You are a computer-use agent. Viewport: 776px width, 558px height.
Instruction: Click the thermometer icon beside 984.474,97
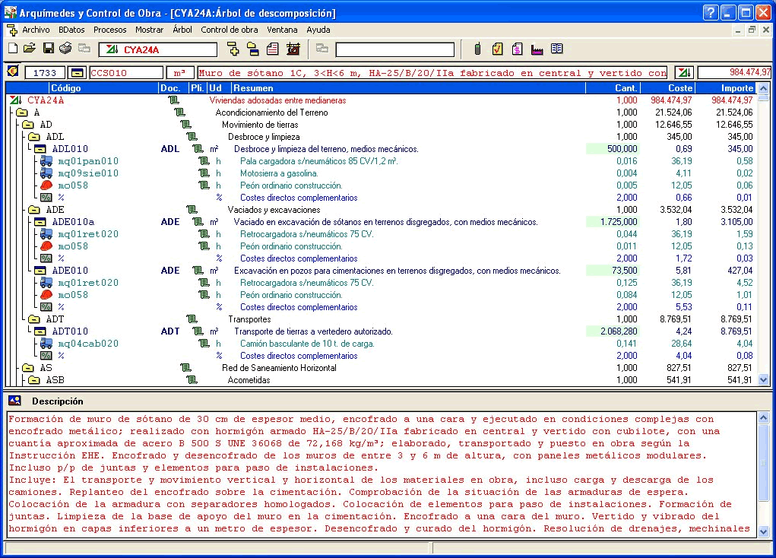685,73
